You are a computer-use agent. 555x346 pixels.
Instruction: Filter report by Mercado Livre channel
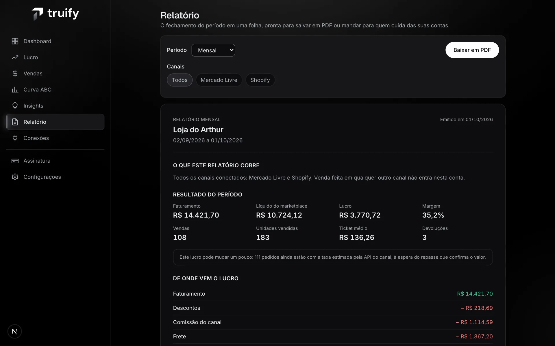(219, 80)
